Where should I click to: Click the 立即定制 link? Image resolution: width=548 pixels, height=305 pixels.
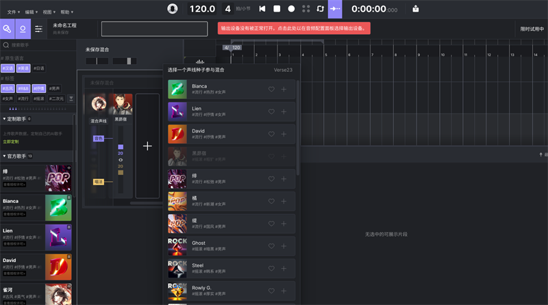tap(10, 141)
